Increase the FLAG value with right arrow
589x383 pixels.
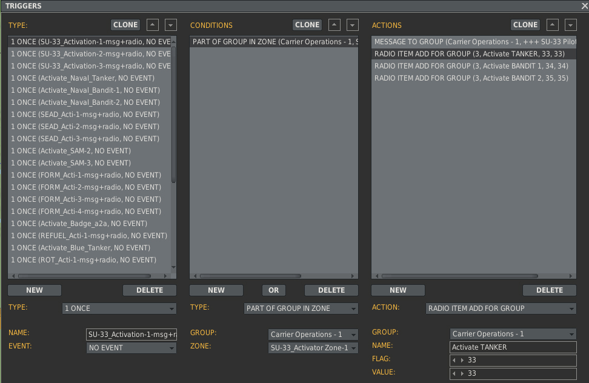click(x=462, y=360)
